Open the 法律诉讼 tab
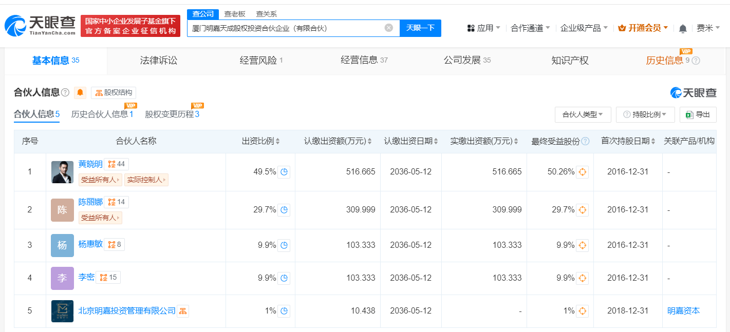730x332 pixels. click(x=158, y=61)
